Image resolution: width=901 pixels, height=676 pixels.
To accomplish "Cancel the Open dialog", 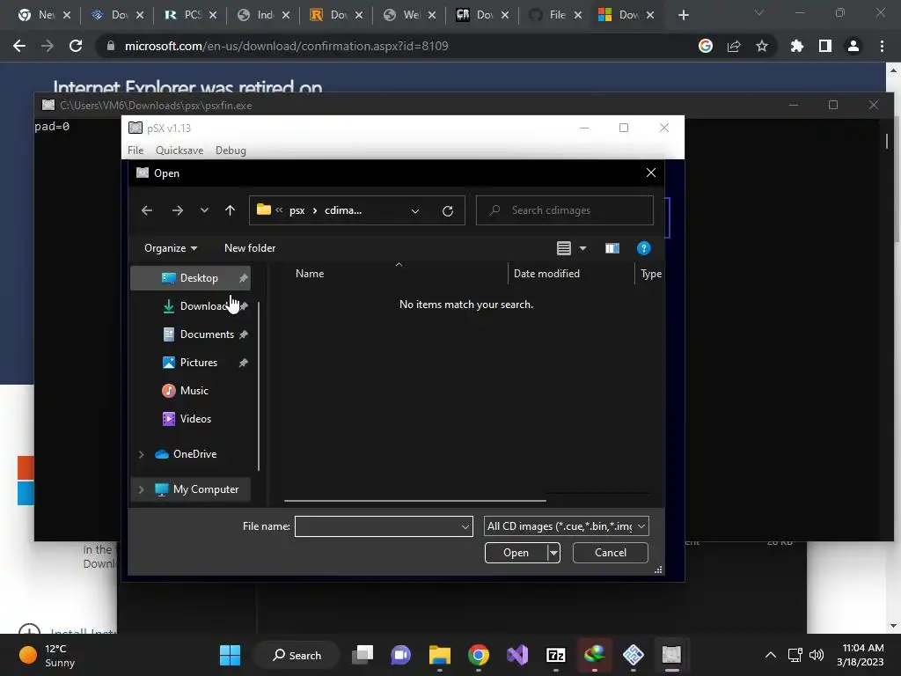I will tap(611, 553).
